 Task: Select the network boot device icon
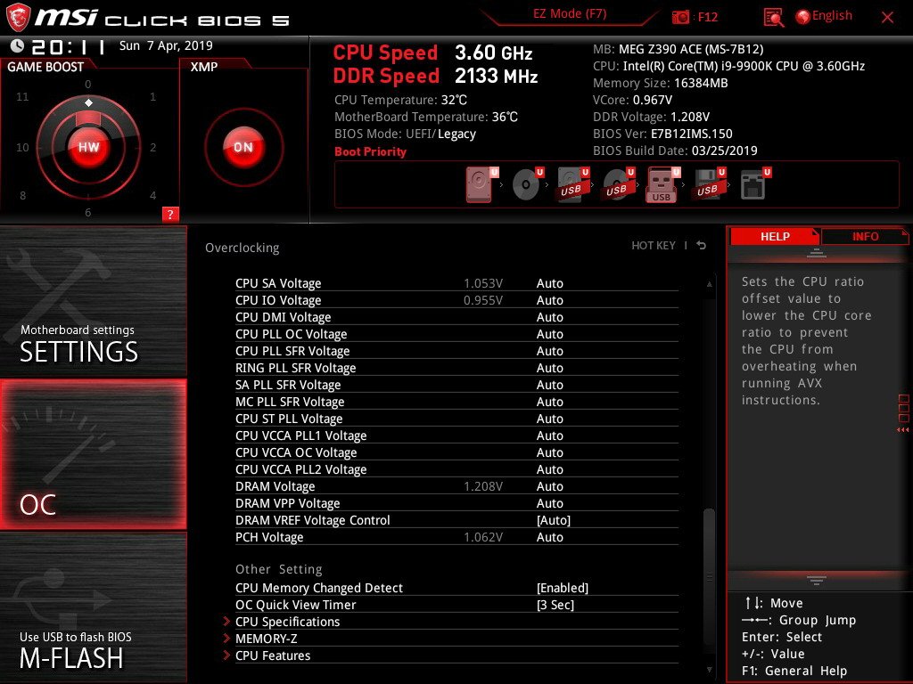tap(755, 184)
